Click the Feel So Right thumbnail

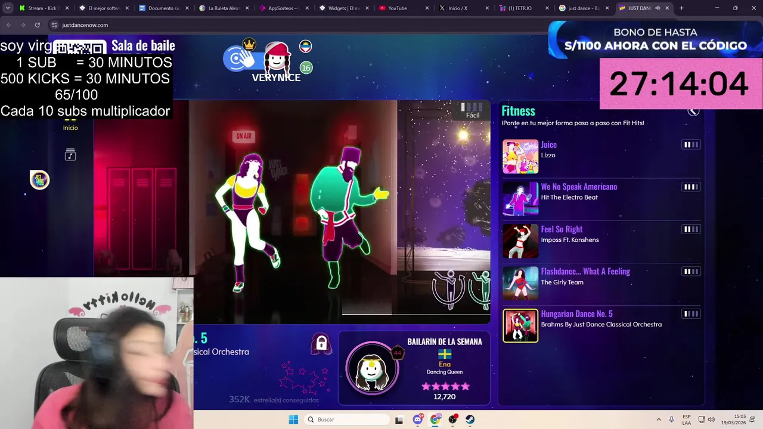coord(520,241)
